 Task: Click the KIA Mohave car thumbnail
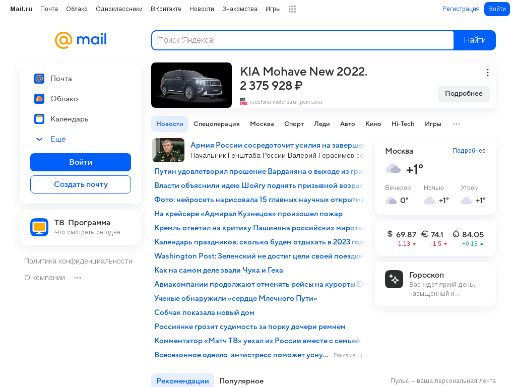pyautogui.click(x=191, y=85)
